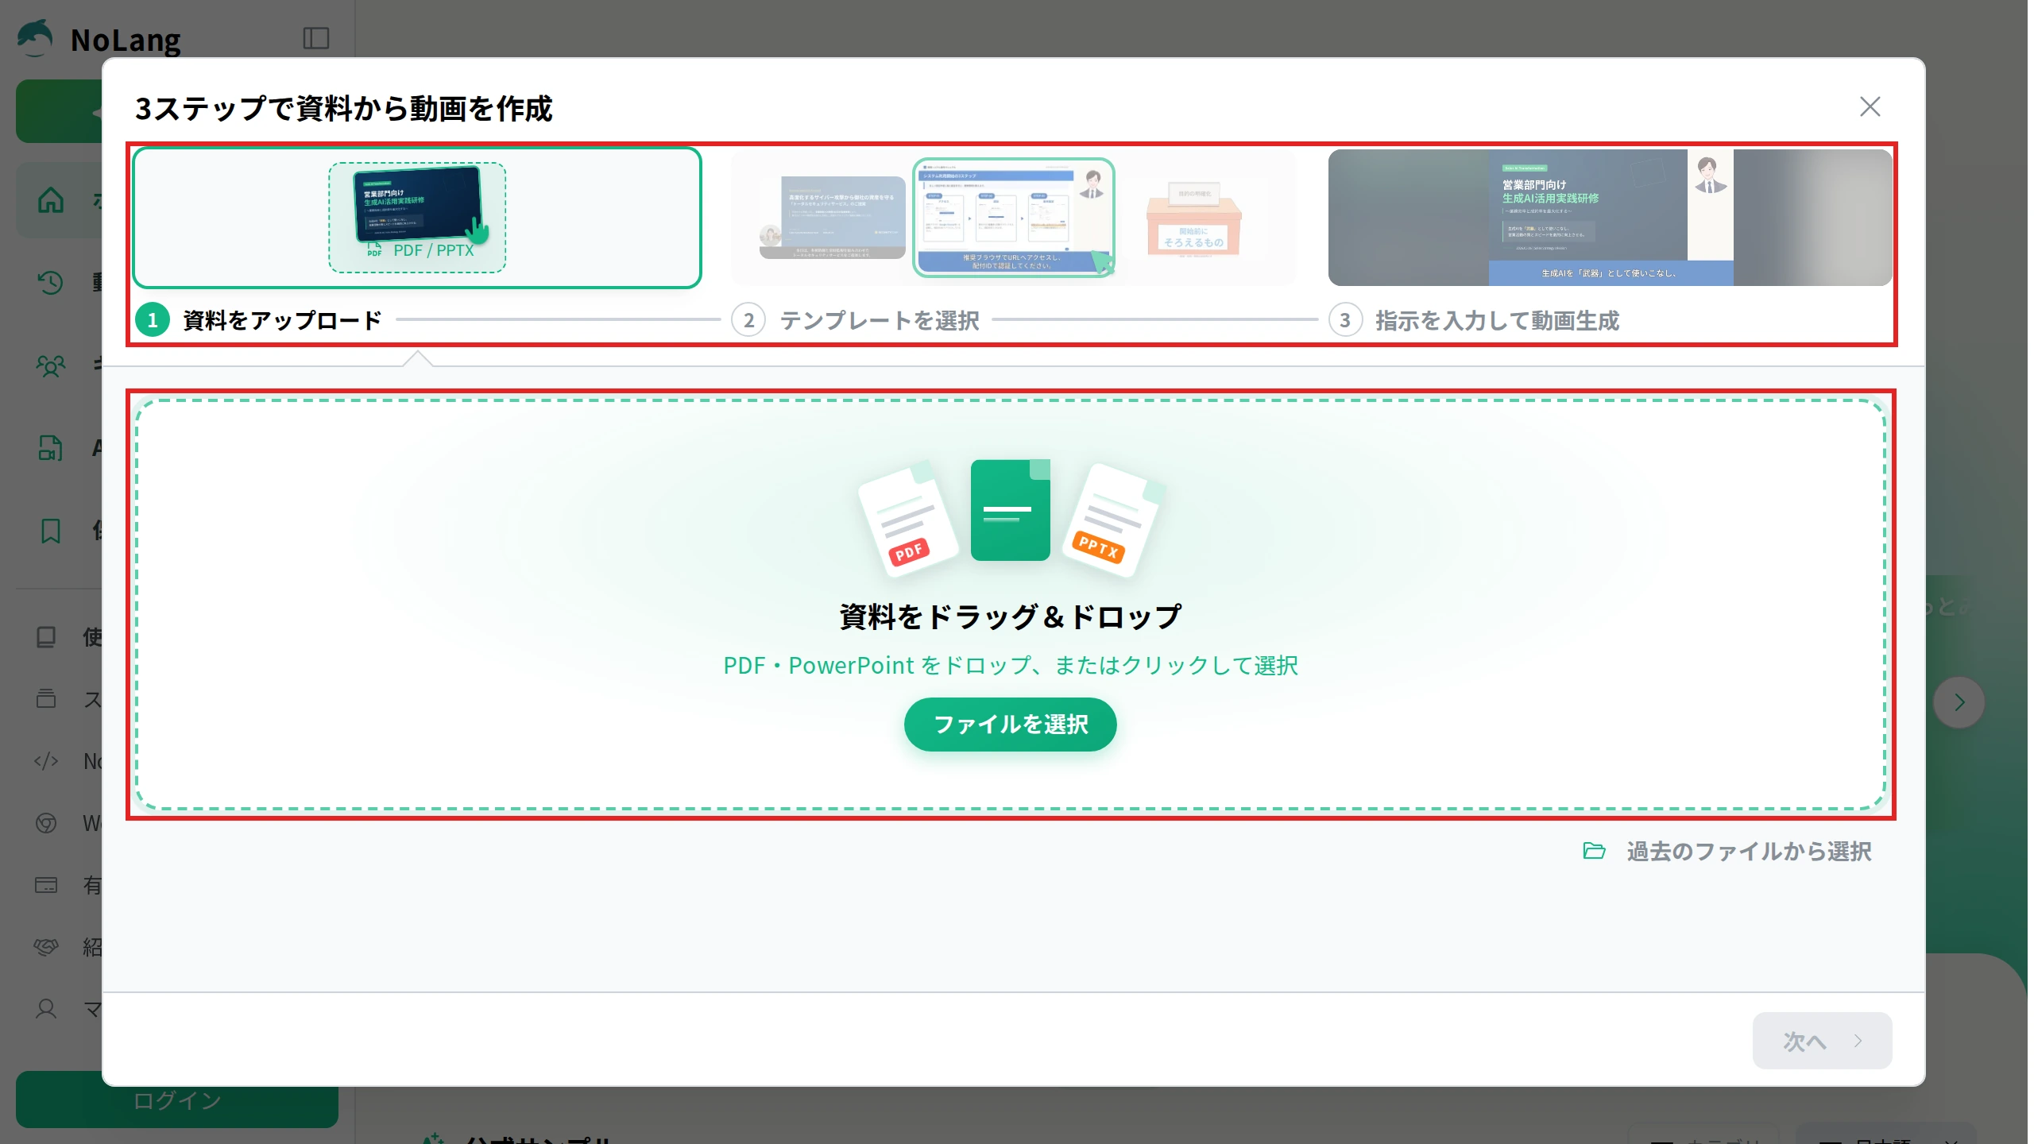This screenshot has width=2034, height=1144.
Task: Open the bookmark icon in sidebar
Action: point(50,530)
